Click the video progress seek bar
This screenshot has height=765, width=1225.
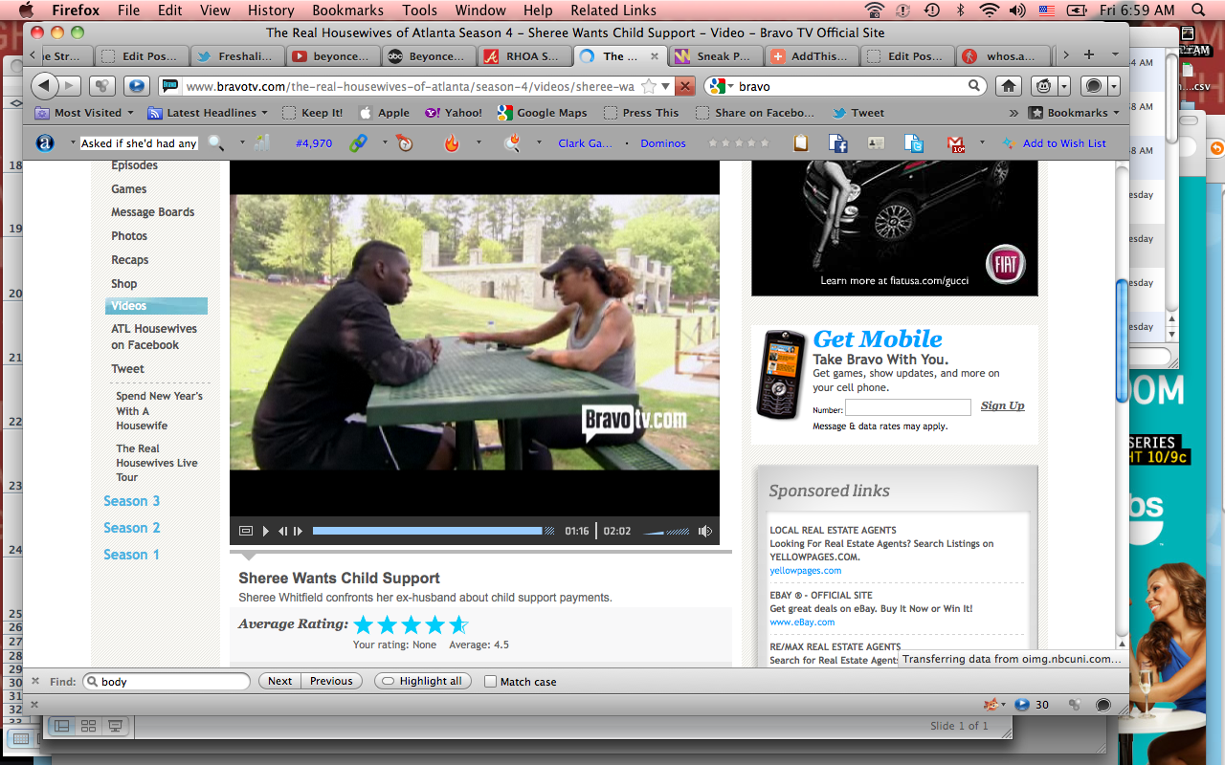pos(427,531)
